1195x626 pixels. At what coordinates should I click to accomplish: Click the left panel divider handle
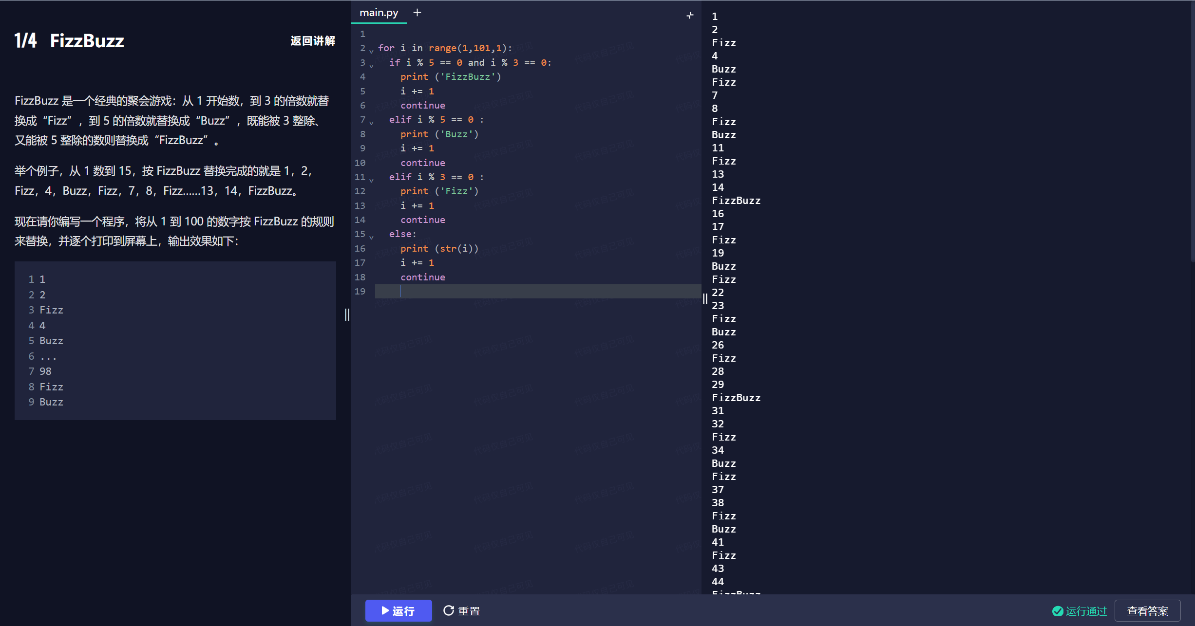(x=347, y=314)
